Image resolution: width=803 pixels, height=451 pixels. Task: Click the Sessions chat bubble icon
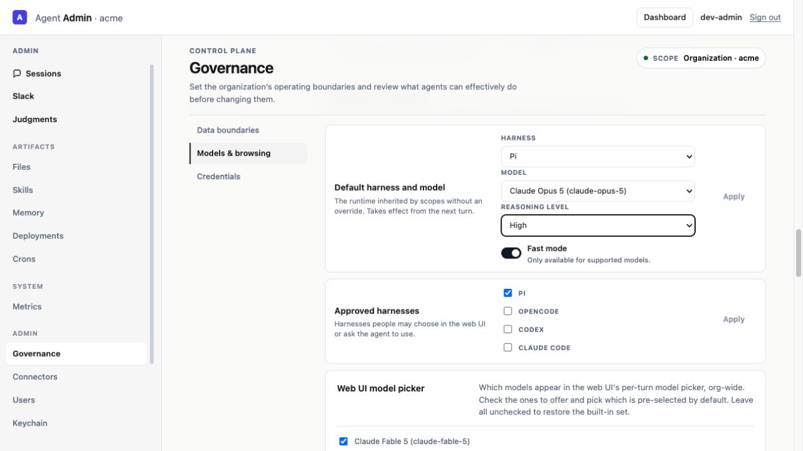tap(17, 73)
